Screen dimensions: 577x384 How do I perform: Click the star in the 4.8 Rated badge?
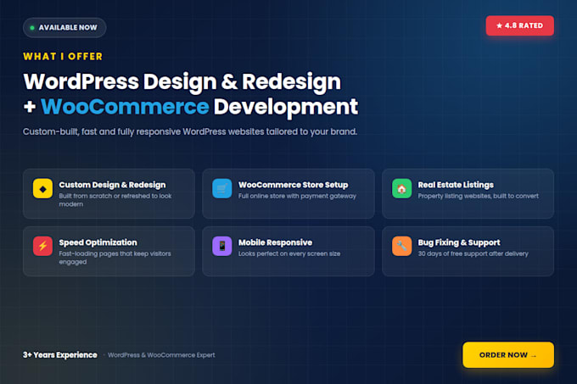[499, 25]
